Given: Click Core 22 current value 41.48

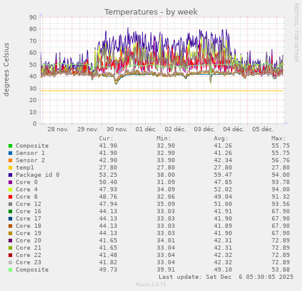Looking at the screenshot, I should point(108,255).
